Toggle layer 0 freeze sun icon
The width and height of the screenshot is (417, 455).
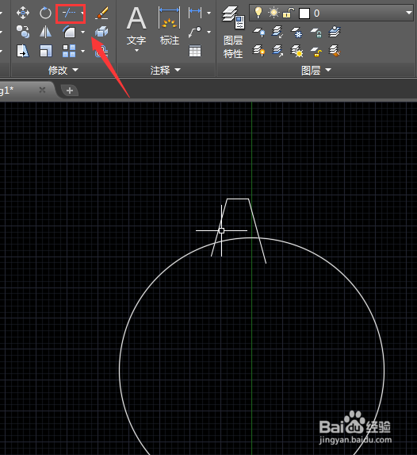[274, 13]
